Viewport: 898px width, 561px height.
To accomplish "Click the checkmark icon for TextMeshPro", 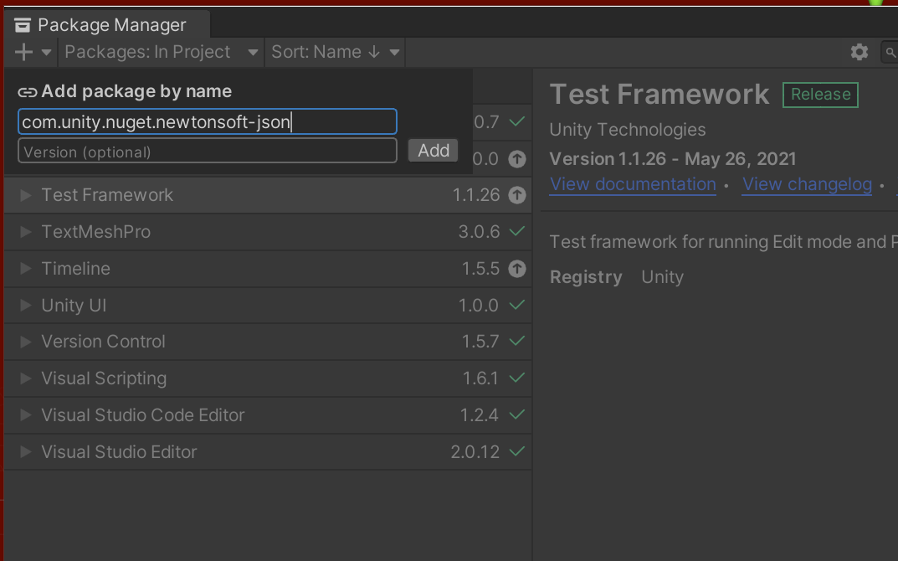I will [516, 231].
